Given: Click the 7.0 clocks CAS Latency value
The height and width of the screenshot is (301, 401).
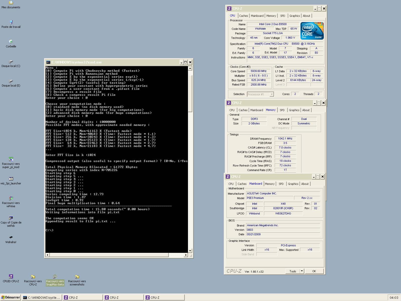Looking at the screenshot, I should tap(285, 147).
